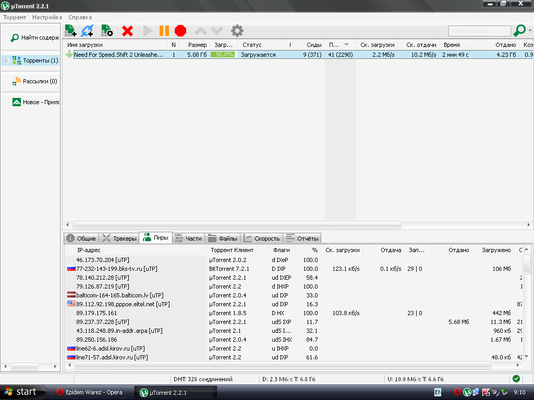The image size is (534, 400).
Task: Click the Add Torrent from URL icon
Action: point(87,31)
